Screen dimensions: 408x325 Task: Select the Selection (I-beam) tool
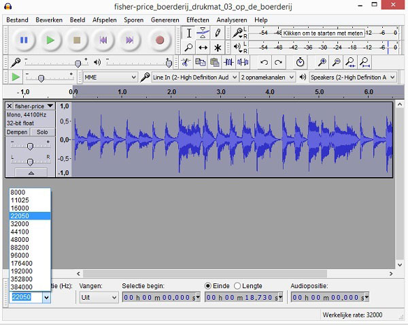[x=189, y=33]
